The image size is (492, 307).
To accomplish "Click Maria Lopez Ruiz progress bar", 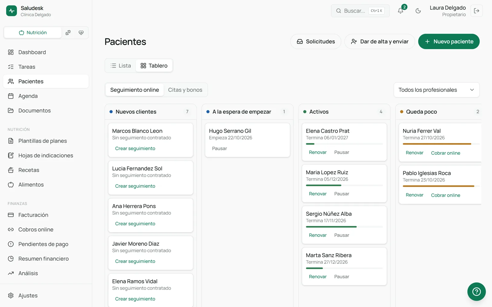I will click(344, 185).
